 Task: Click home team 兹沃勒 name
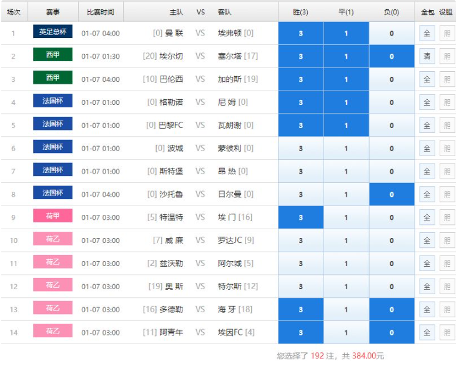(x=171, y=264)
